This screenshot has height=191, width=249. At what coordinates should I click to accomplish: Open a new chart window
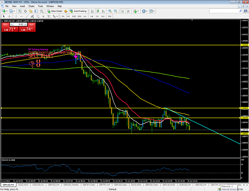[x=4, y=11]
